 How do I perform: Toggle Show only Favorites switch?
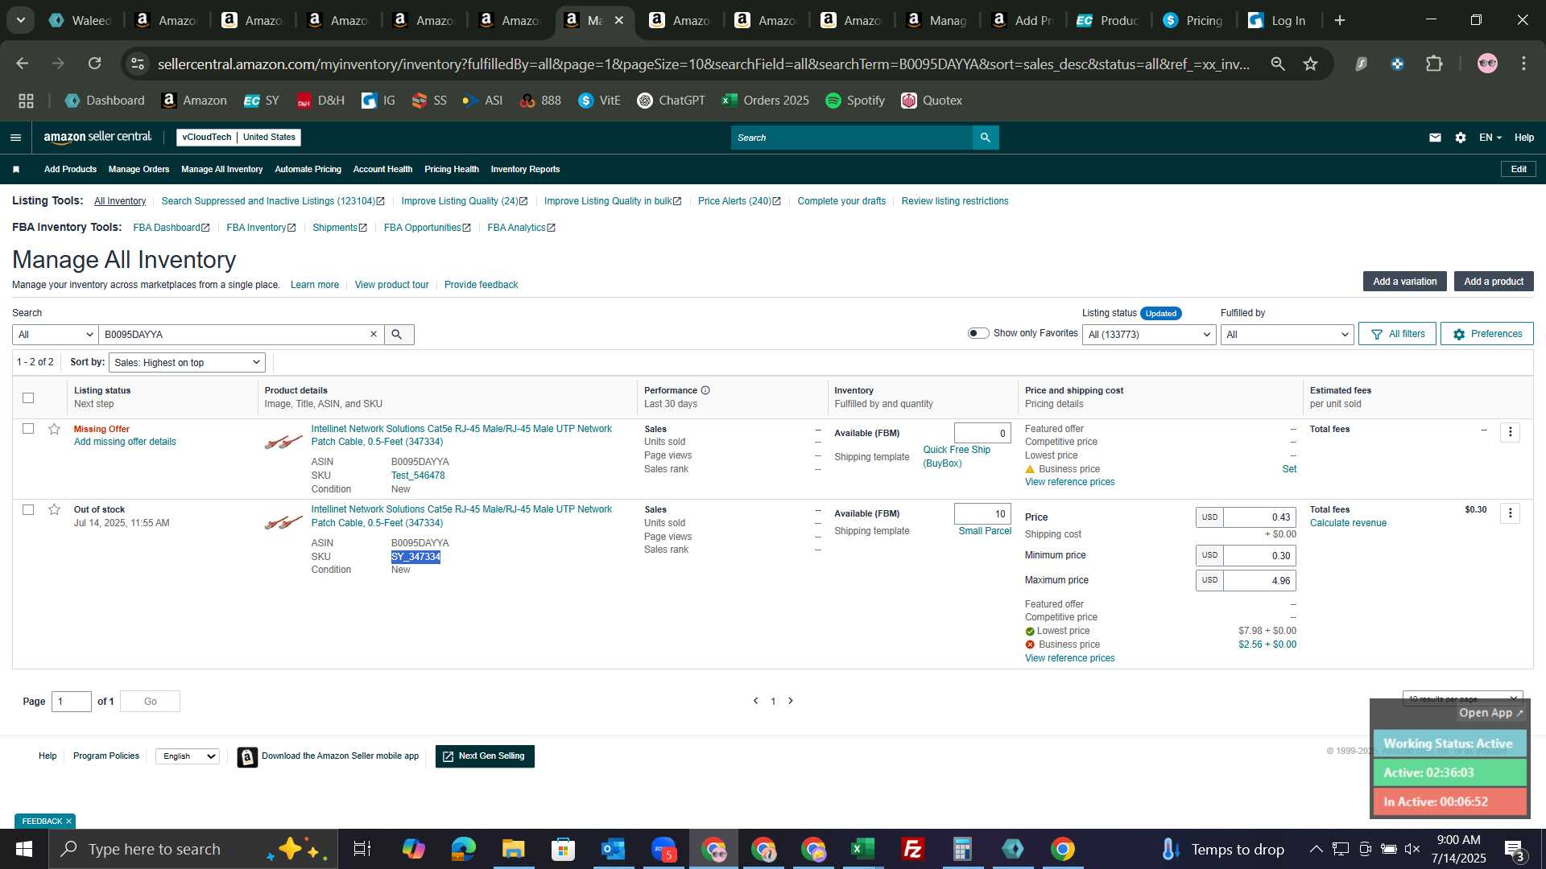click(x=978, y=333)
